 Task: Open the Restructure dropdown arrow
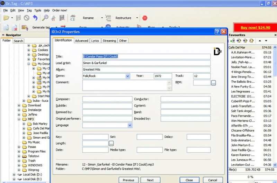pos(137,18)
